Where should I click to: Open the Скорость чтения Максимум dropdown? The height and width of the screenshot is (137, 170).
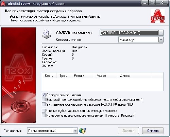[x=161, y=40]
